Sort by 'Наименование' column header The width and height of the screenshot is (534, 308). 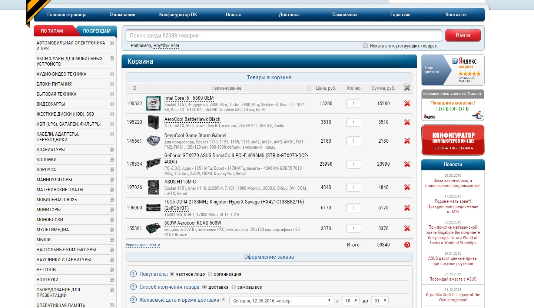click(226, 88)
